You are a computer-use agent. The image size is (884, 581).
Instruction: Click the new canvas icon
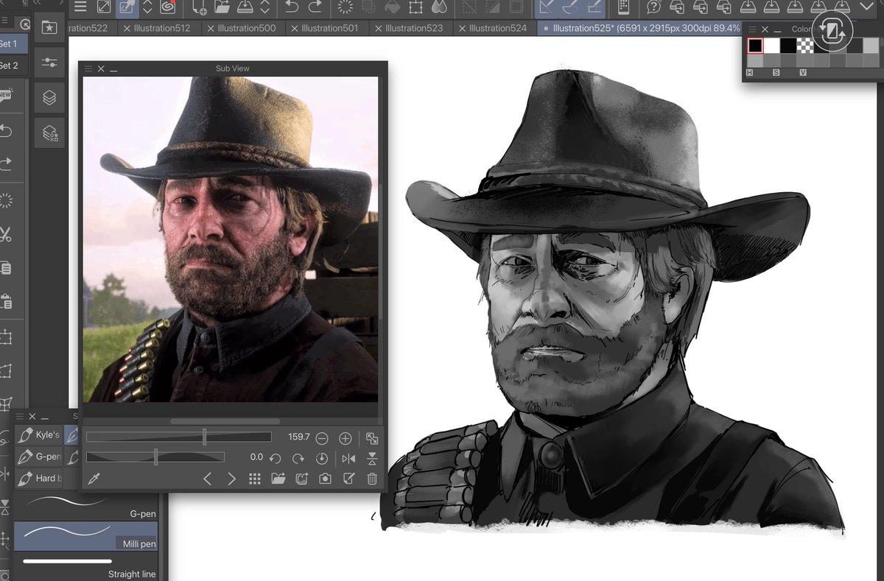click(x=199, y=7)
